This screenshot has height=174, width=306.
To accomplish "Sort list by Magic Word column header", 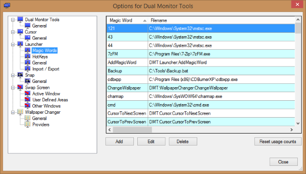I will click(127, 20).
